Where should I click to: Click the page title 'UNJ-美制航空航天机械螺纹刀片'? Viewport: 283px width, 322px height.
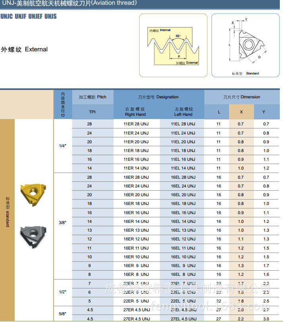46,3
